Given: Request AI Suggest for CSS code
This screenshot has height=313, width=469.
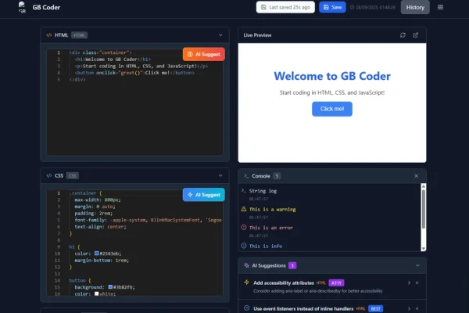Looking at the screenshot, I should click(203, 194).
